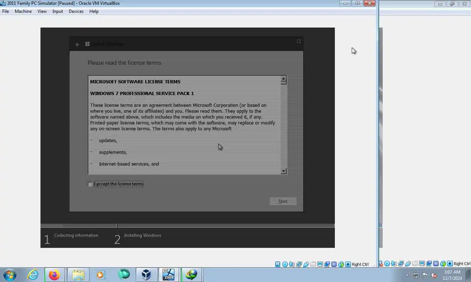Screen dimensions: 471x282
Task: Click the muted volume icon in the tray
Action: point(434,275)
